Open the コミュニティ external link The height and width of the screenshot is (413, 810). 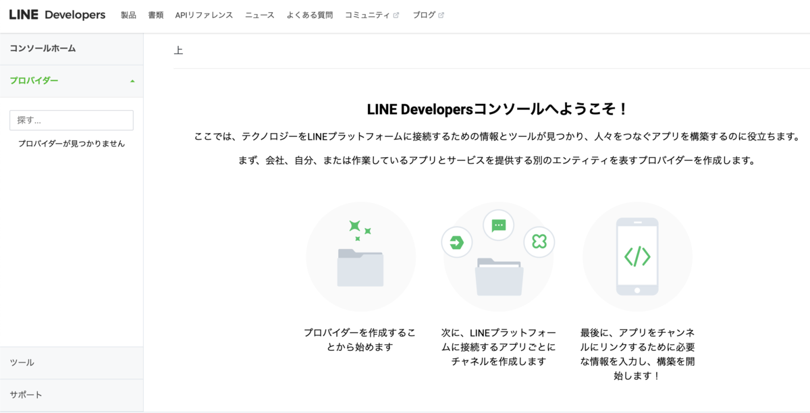[372, 15]
